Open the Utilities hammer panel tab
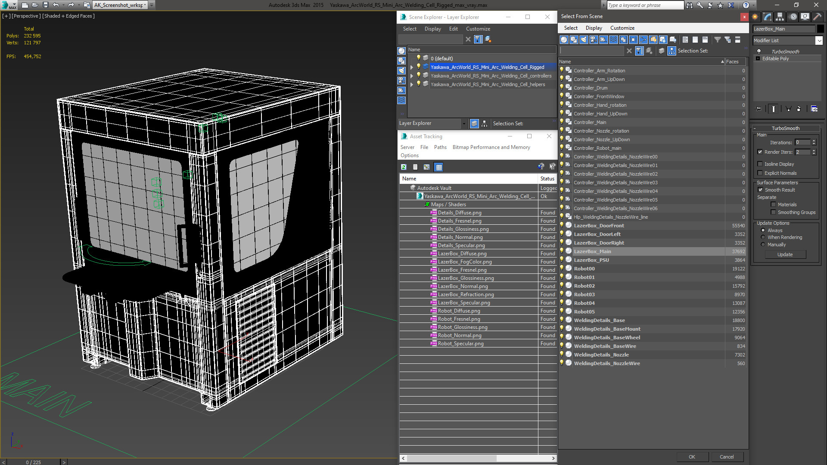 (x=817, y=17)
